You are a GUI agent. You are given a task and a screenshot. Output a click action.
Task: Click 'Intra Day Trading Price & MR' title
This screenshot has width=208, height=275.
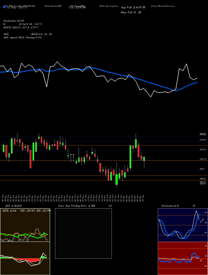tap(77, 206)
